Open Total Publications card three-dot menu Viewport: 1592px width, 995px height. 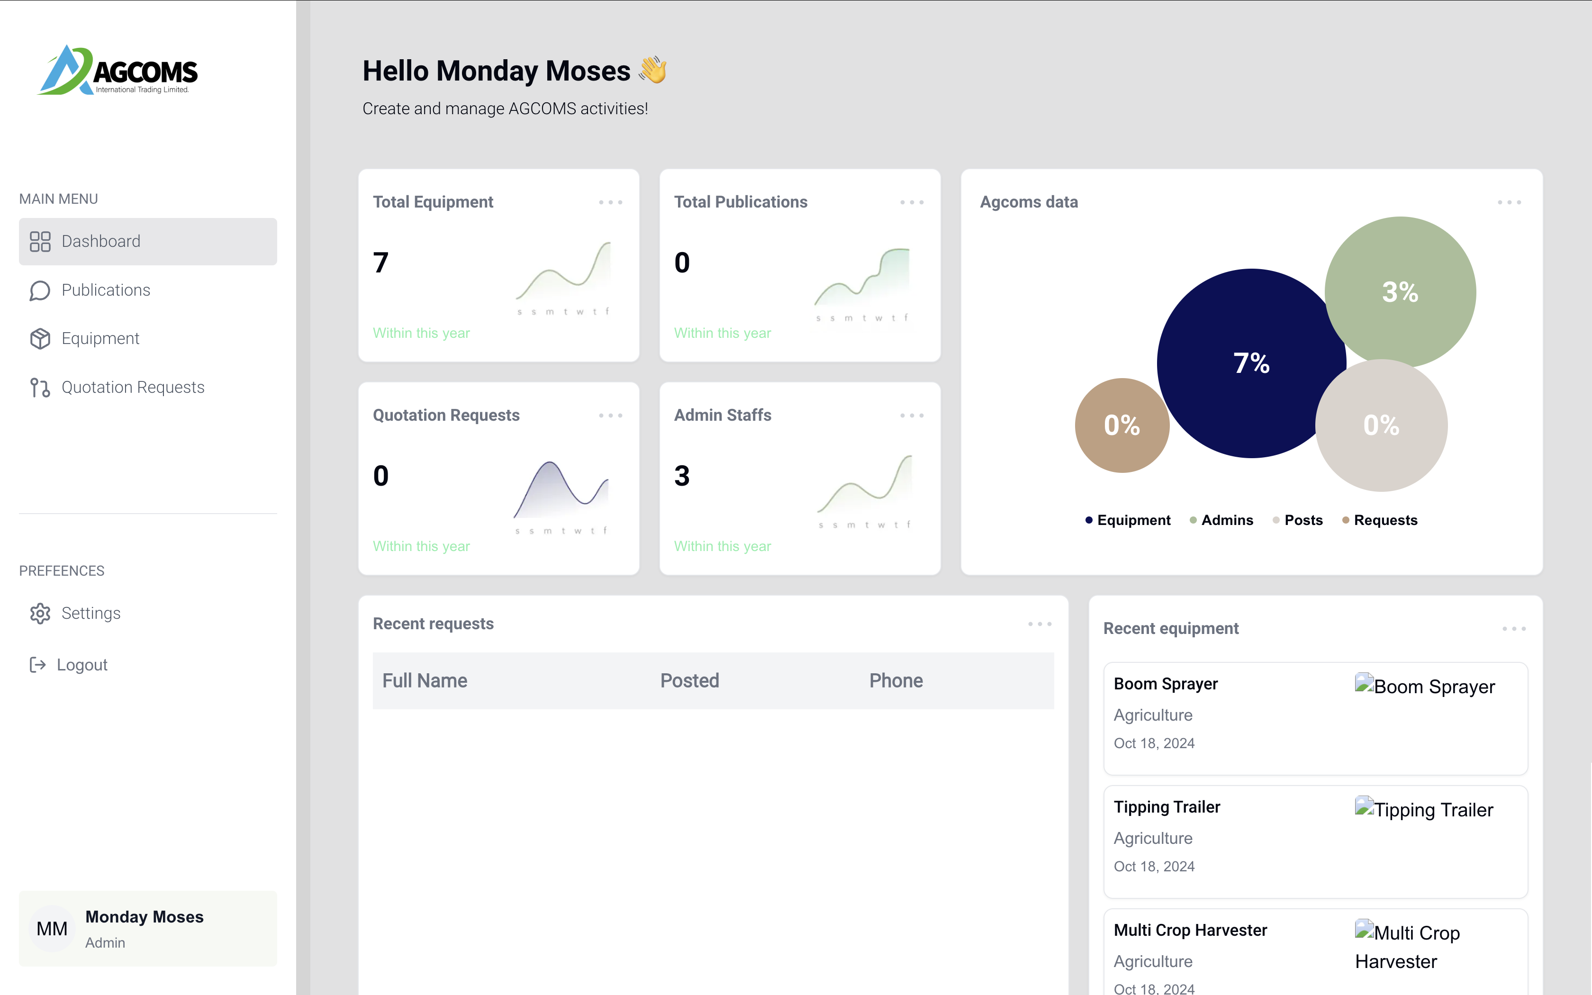point(912,202)
